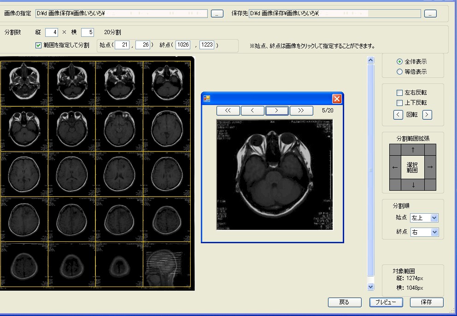Enable 上下反転 vertical flip checkbox

(399, 103)
